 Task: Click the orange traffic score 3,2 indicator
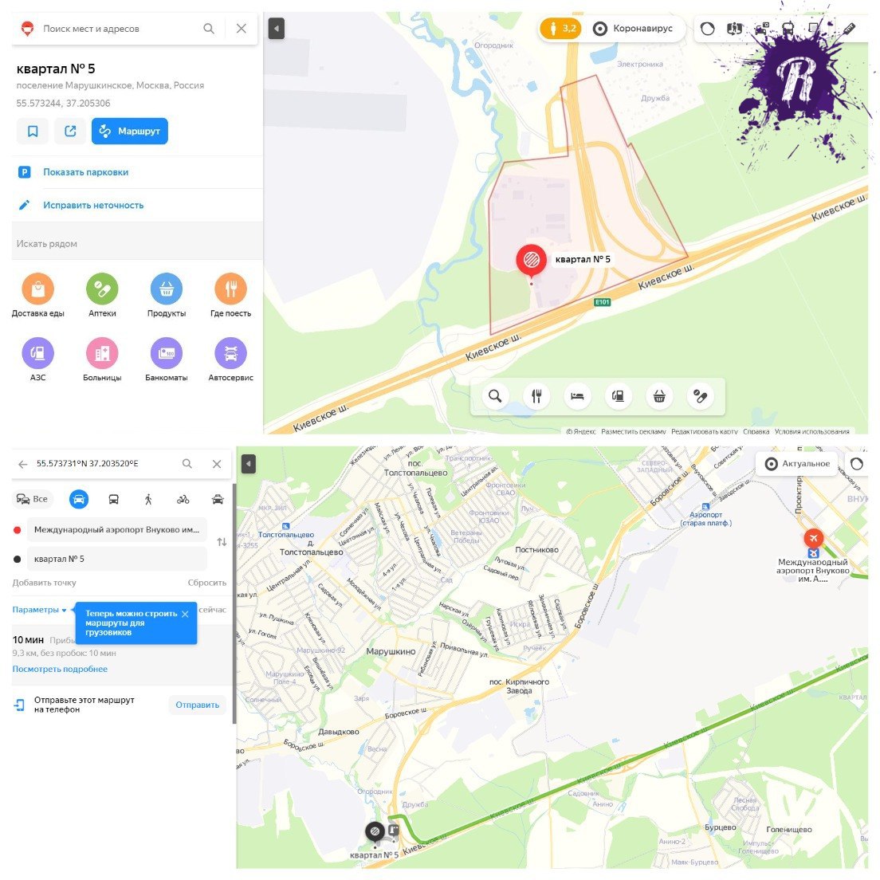coord(560,28)
